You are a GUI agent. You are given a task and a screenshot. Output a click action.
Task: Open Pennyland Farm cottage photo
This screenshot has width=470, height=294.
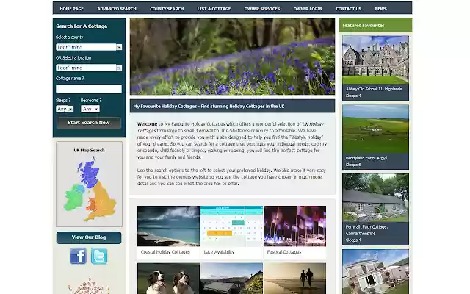pyautogui.click(x=375, y=129)
